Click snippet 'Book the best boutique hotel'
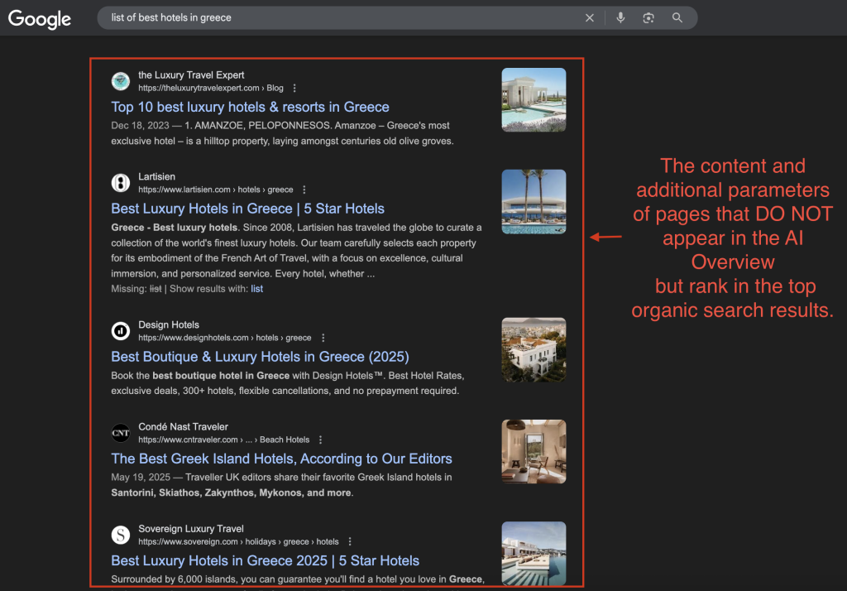 tap(288, 382)
